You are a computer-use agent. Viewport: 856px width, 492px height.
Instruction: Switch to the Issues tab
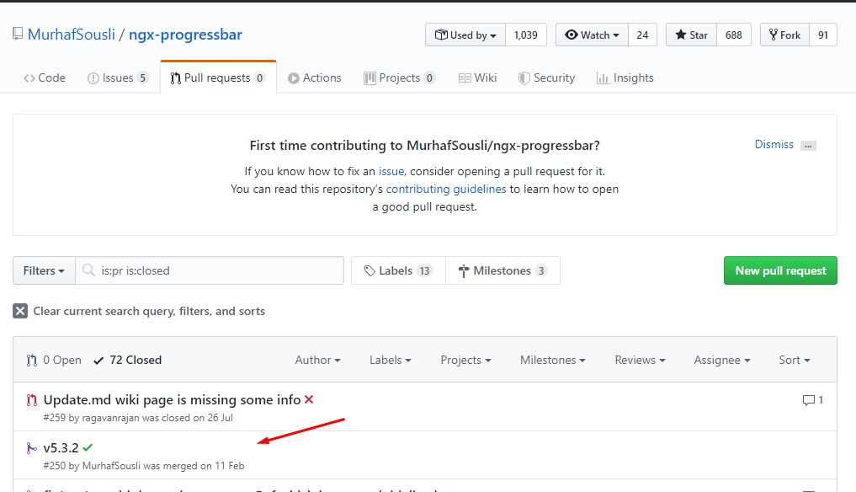[117, 78]
